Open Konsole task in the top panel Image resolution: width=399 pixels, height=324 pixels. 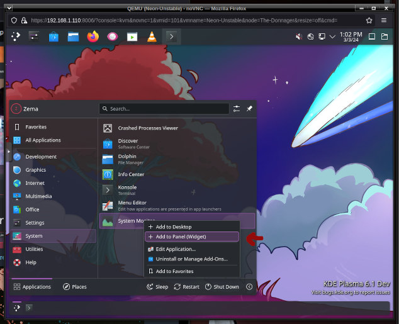(x=172, y=37)
